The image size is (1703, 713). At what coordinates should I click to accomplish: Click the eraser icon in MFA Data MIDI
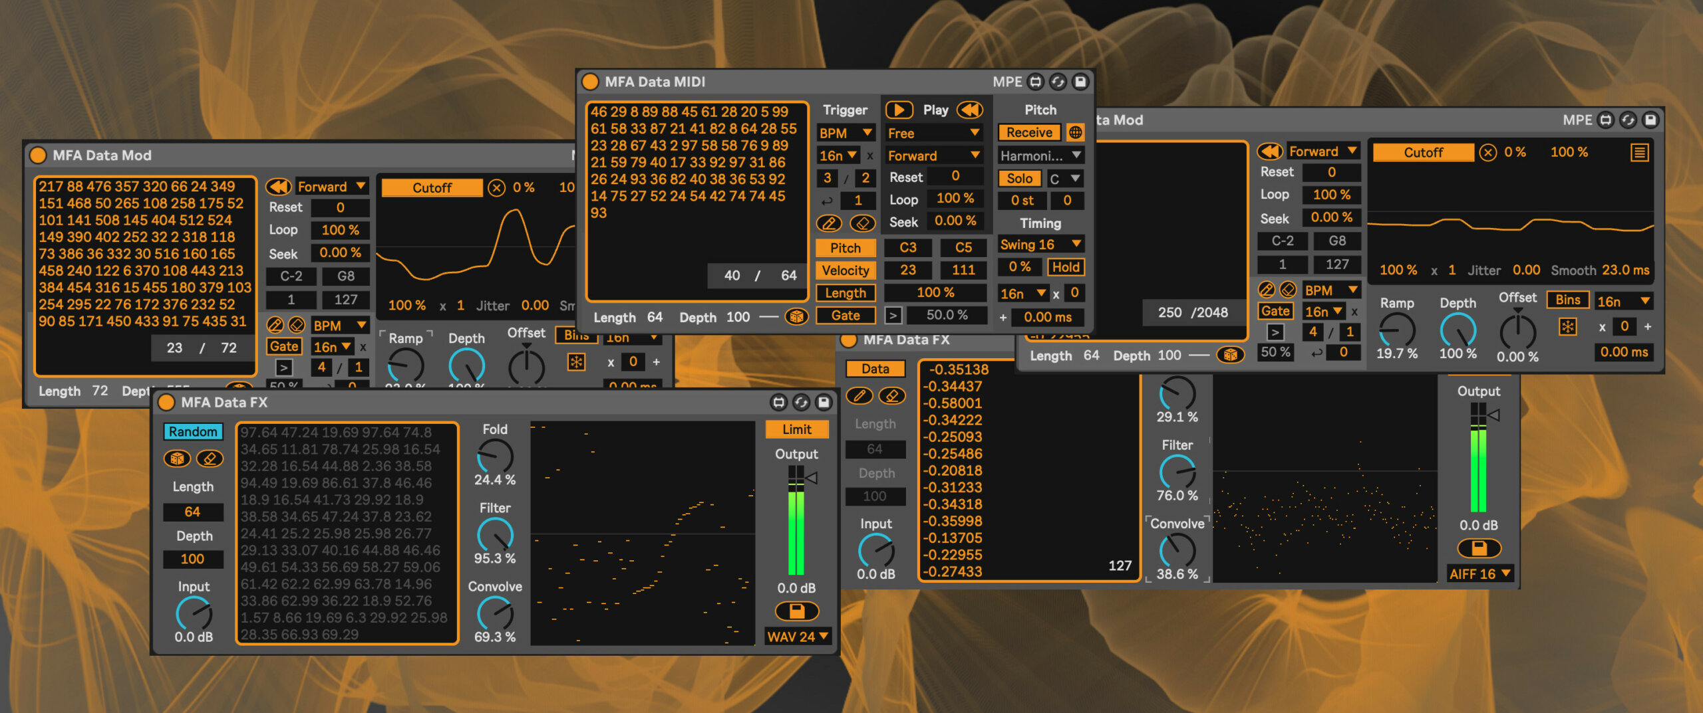(x=862, y=223)
